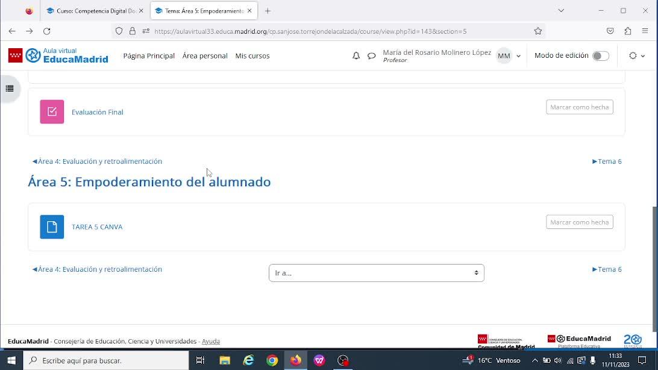Show hidden system tray icons
Screen dimensions: 658x370
(x=534, y=360)
